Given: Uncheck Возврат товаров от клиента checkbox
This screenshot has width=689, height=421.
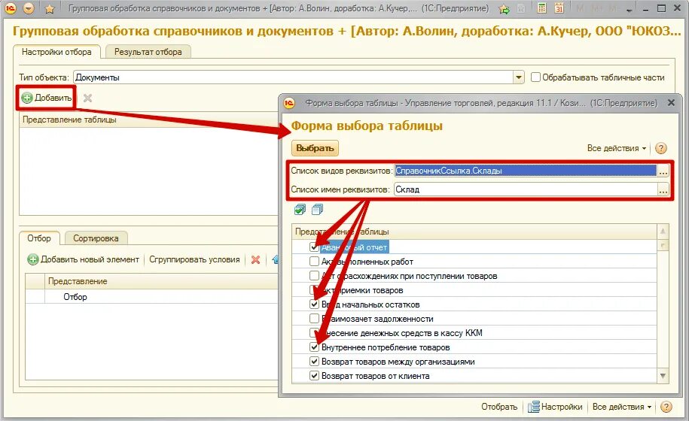Looking at the screenshot, I should pyautogui.click(x=314, y=375).
